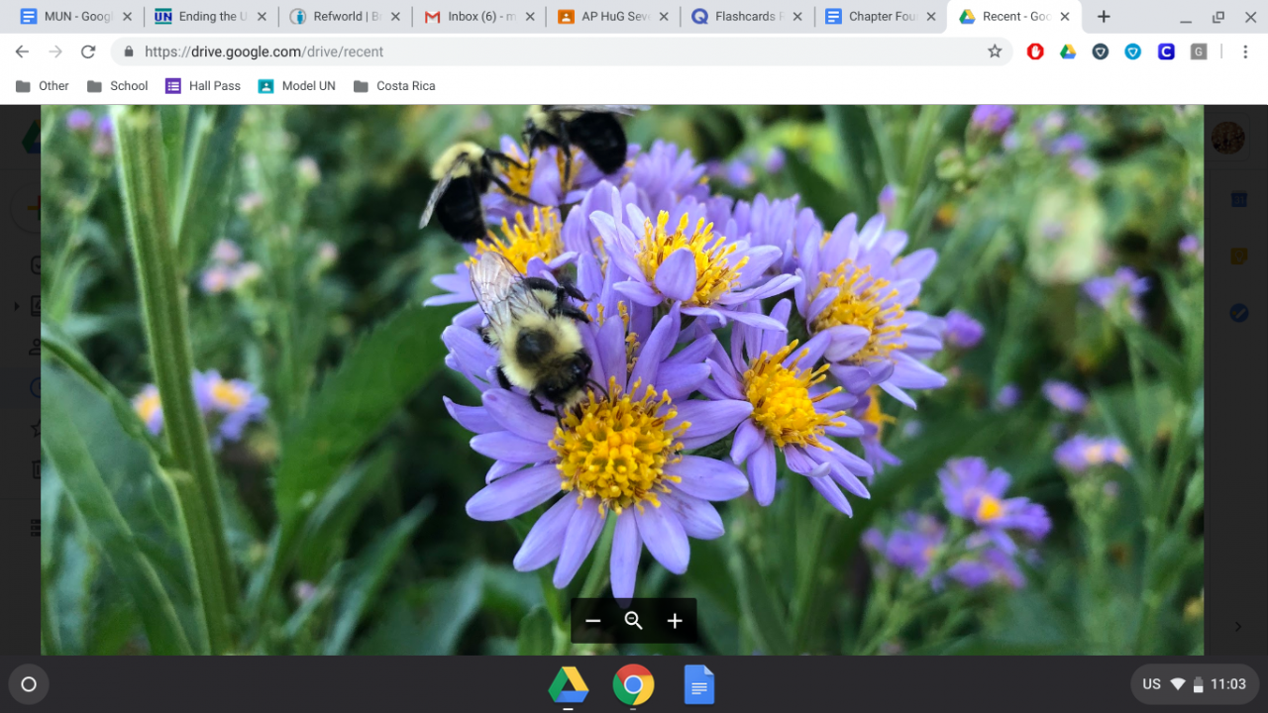Viewport: 1268px width, 713px height.
Task: Close the Recent Google Drive tab
Action: (x=1065, y=17)
